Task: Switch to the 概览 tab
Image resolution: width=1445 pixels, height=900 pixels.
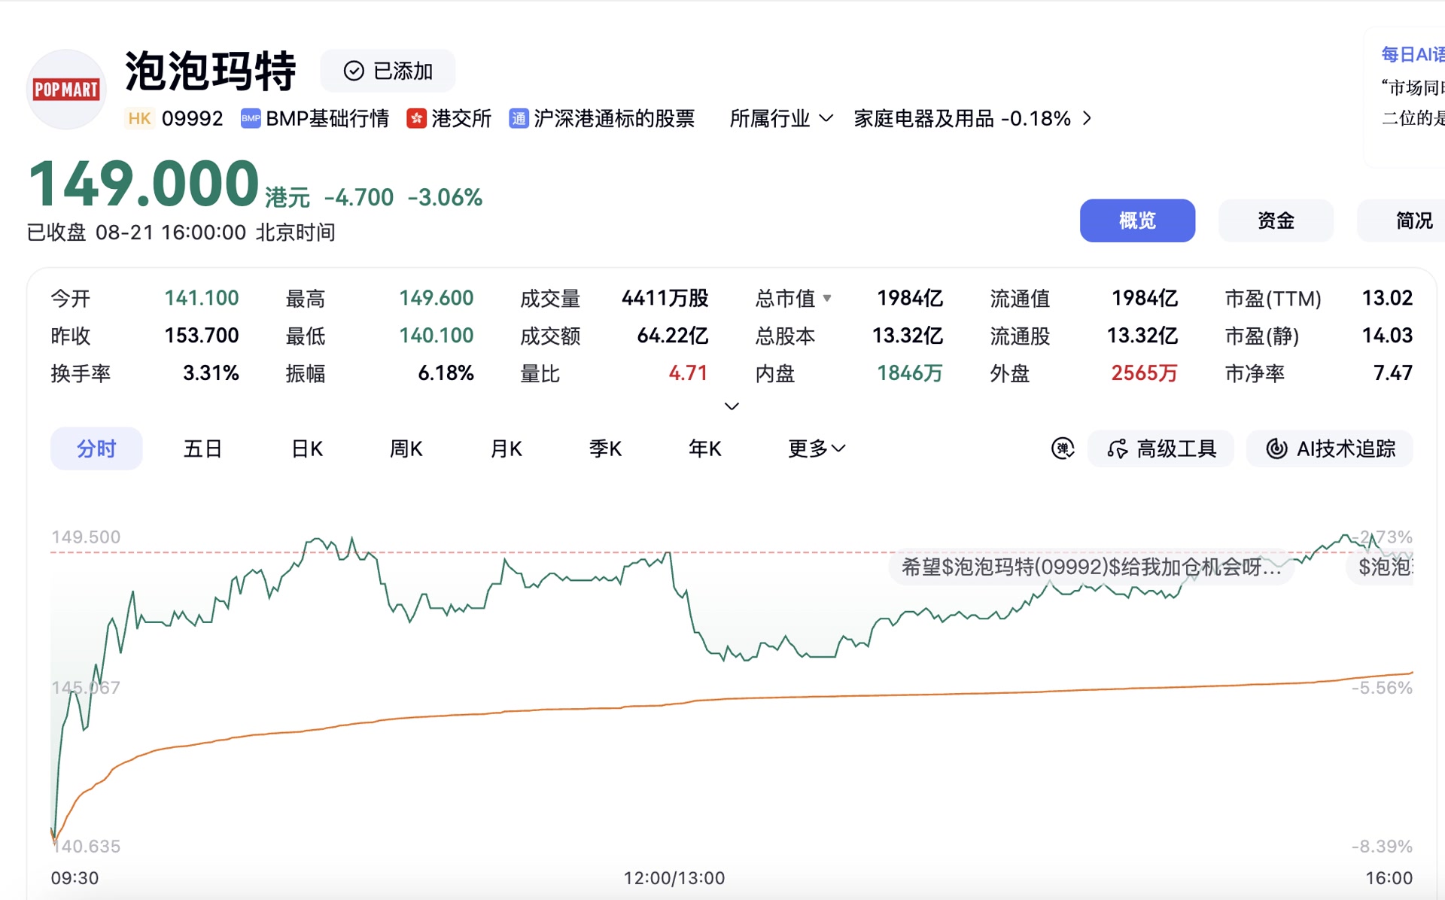Action: point(1137,220)
